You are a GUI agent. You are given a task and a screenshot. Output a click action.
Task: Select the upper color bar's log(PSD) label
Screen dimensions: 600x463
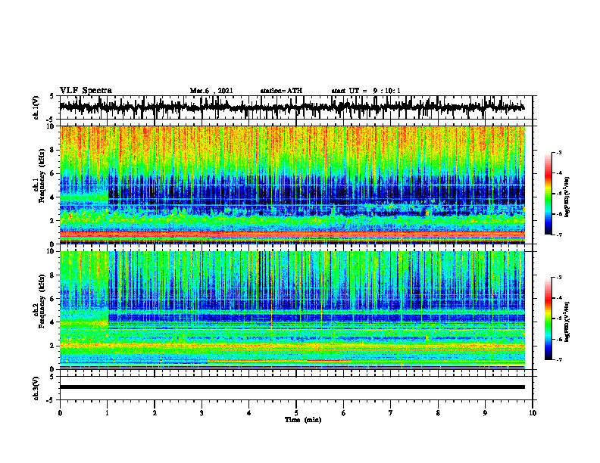coord(567,197)
